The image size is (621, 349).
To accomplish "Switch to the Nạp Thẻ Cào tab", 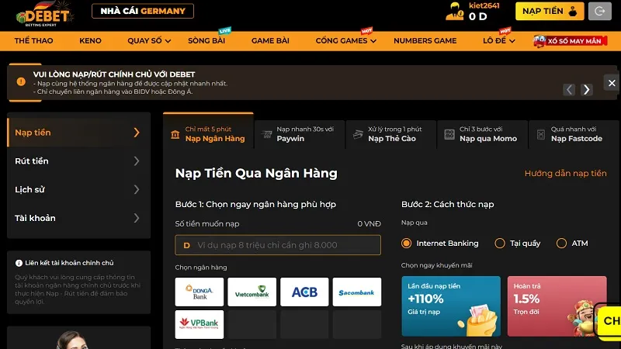I will tap(391, 134).
